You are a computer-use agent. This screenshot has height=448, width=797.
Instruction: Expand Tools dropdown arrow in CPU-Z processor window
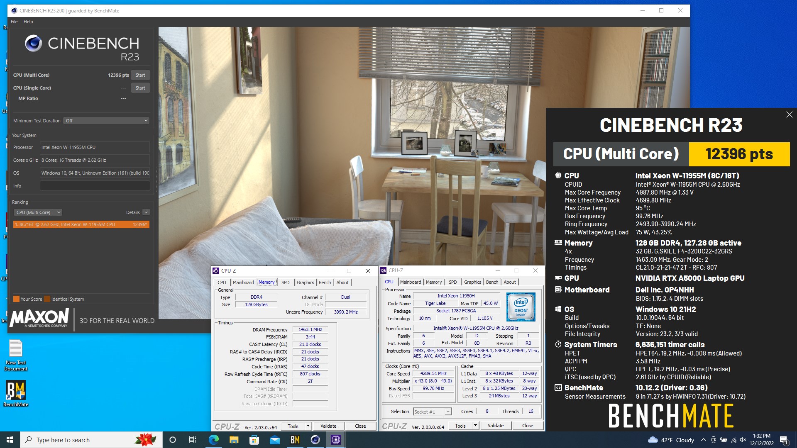(475, 426)
